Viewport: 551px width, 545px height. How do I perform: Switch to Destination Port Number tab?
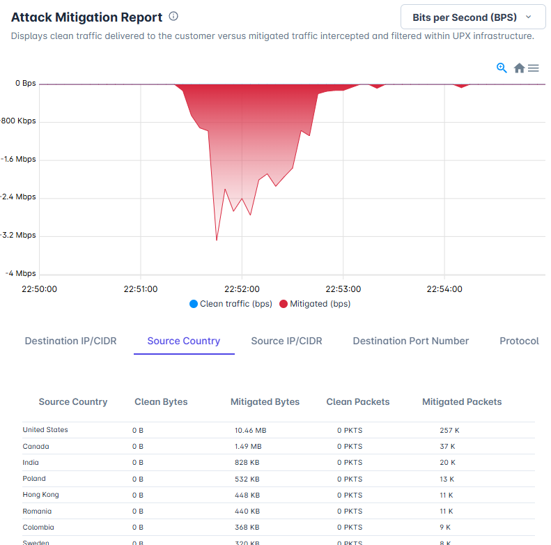coord(411,341)
